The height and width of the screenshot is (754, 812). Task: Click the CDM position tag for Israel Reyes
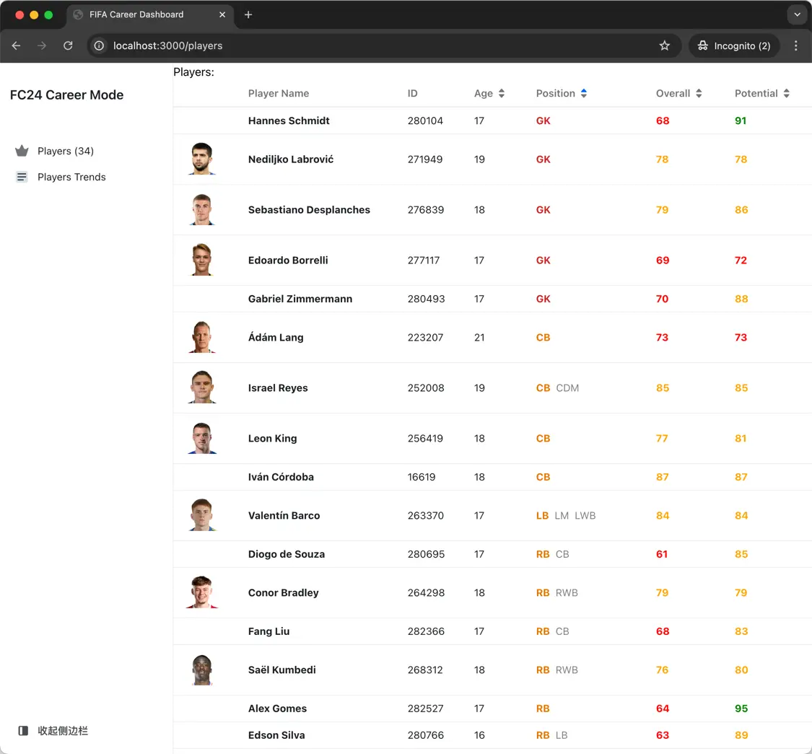pyautogui.click(x=567, y=388)
